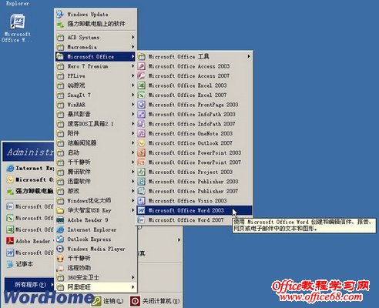
Task: Open Adobe Reader in recent programs list
Action: 30,241
